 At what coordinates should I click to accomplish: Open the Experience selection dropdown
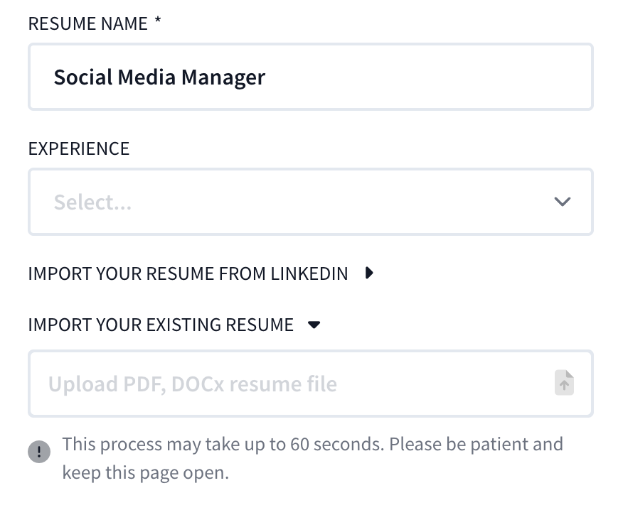coord(311,202)
